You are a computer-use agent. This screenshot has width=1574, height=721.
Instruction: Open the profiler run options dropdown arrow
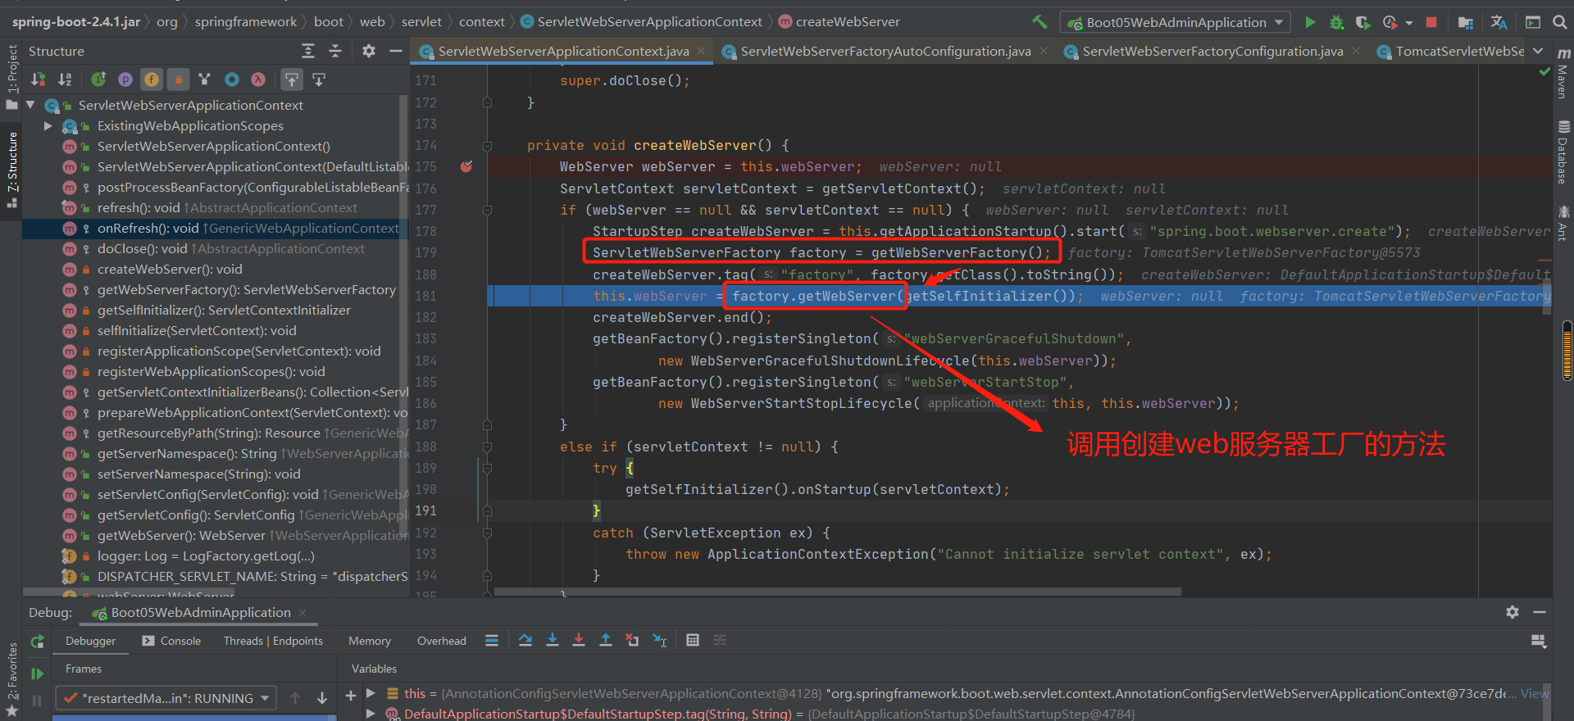coord(1409,23)
